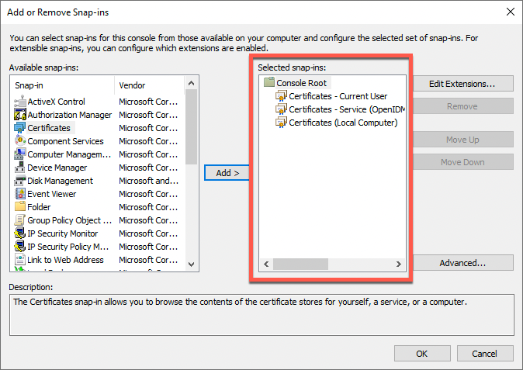Click the available snap-ins scroll down arrow
523x370 pixels.
192,265
